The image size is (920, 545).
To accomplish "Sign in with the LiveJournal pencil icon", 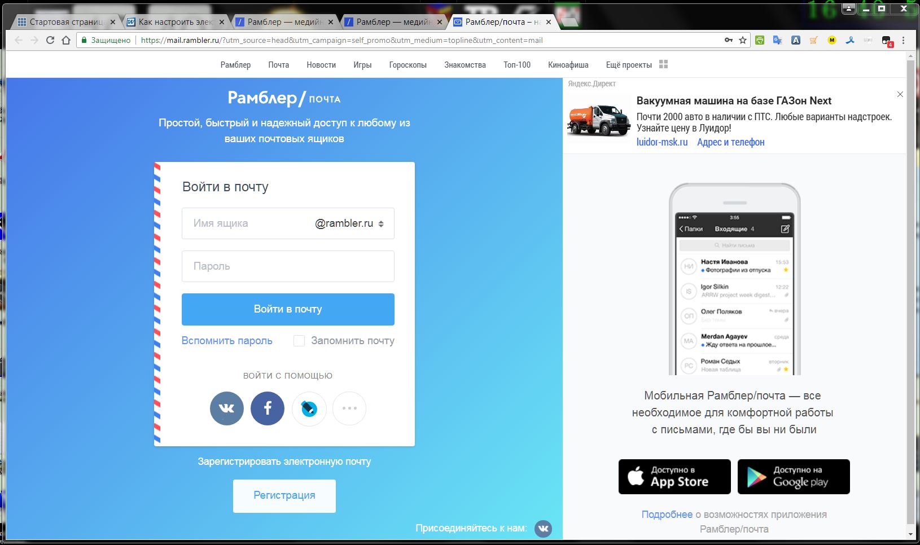I will click(309, 408).
